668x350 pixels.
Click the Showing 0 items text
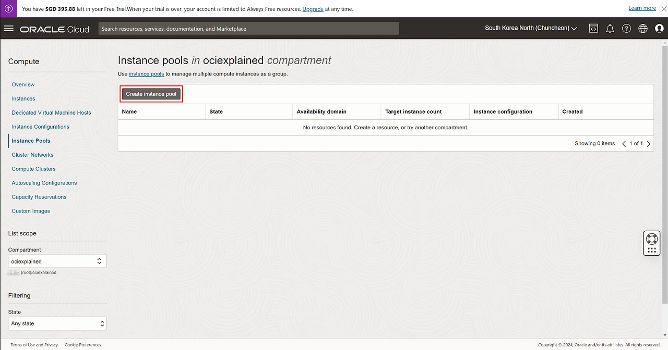point(595,143)
